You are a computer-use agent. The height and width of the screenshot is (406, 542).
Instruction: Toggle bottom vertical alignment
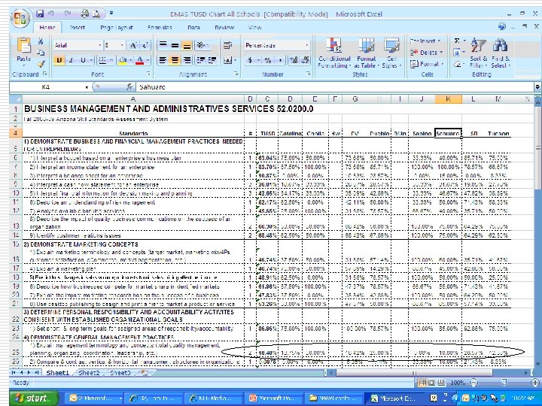pos(187,45)
